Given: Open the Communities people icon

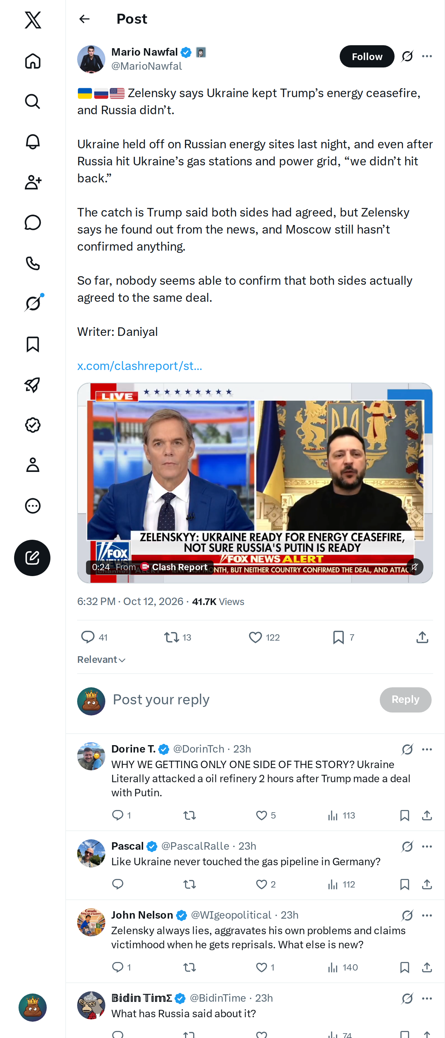Looking at the screenshot, I should tap(33, 182).
